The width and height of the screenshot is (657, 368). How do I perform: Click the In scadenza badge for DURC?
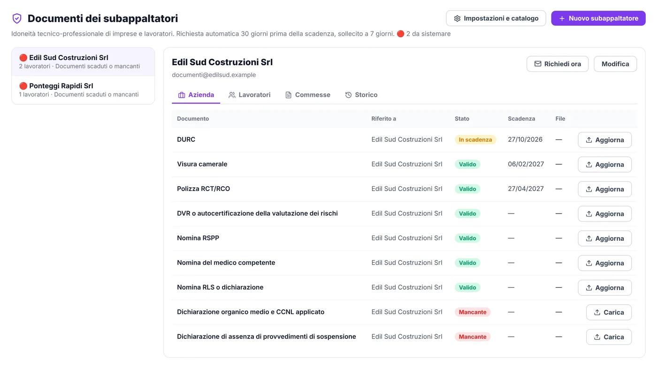tap(475, 139)
